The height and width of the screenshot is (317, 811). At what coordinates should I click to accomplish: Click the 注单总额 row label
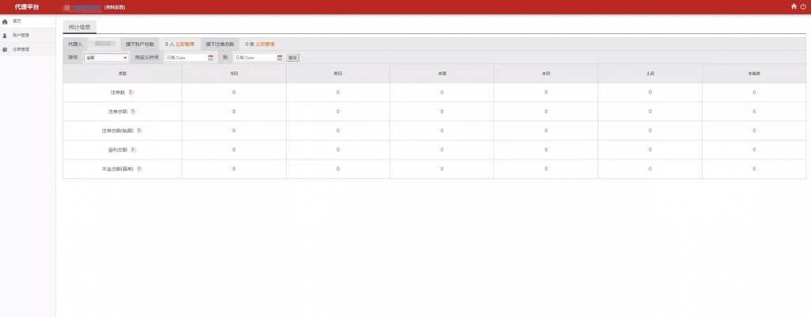pyautogui.click(x=118, y=112)
